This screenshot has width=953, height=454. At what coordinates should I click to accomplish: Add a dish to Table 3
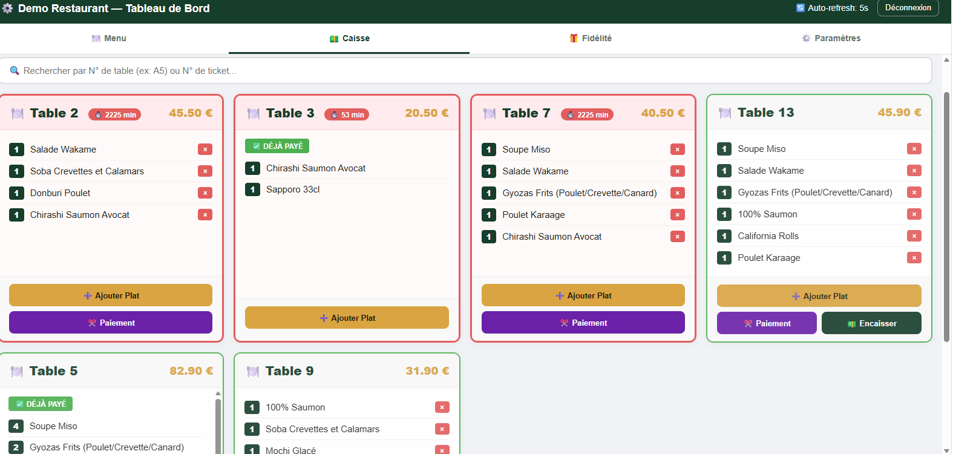347,318
